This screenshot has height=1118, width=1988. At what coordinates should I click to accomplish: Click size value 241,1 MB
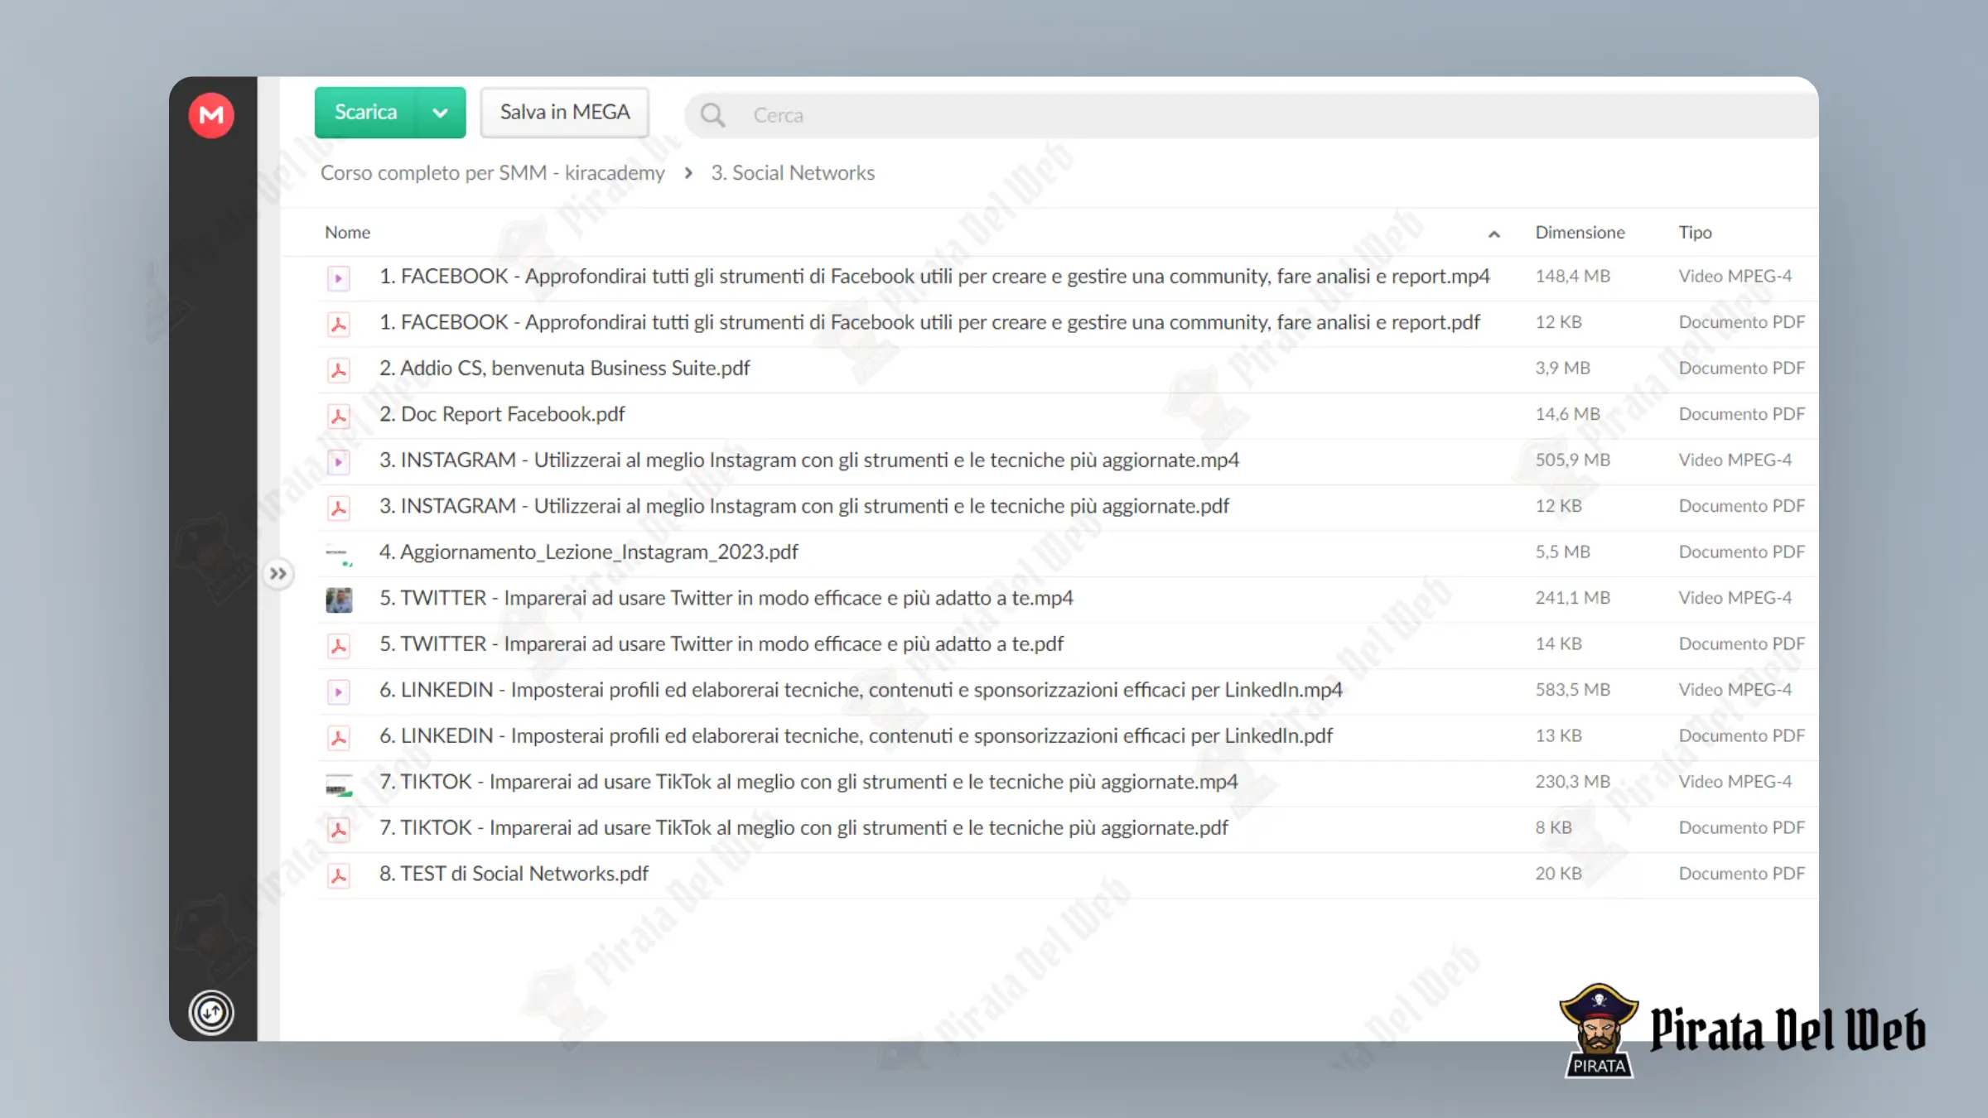(x=1572, y=598)
